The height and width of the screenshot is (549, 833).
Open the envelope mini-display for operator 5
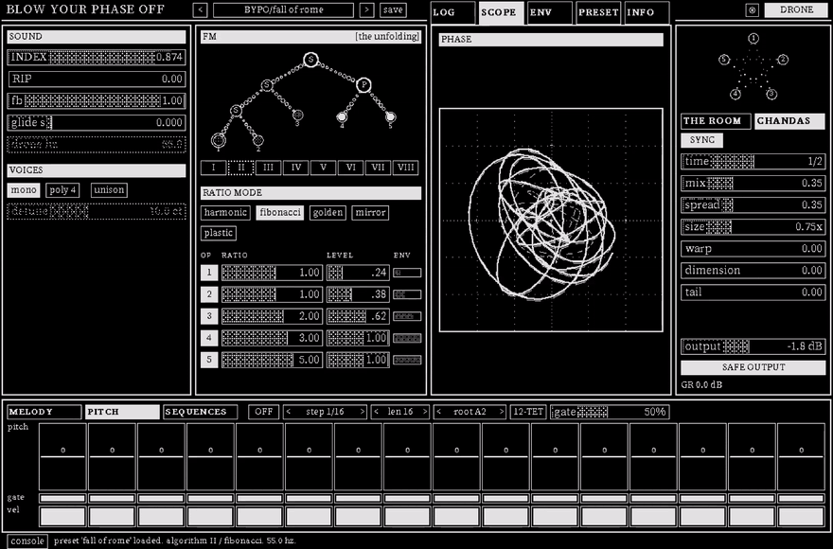[x=407, y=360]
